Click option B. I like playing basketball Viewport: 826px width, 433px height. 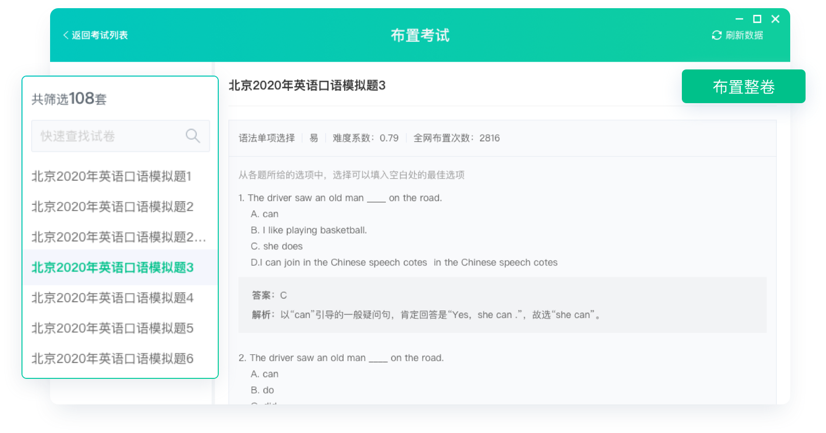(x=309, y=230)
